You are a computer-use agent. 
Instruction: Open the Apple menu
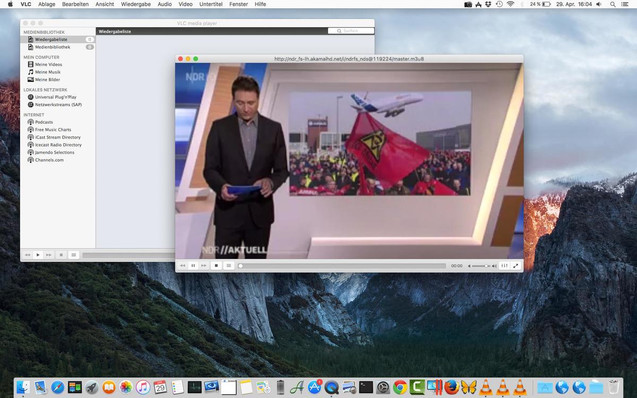click(10, 4)
